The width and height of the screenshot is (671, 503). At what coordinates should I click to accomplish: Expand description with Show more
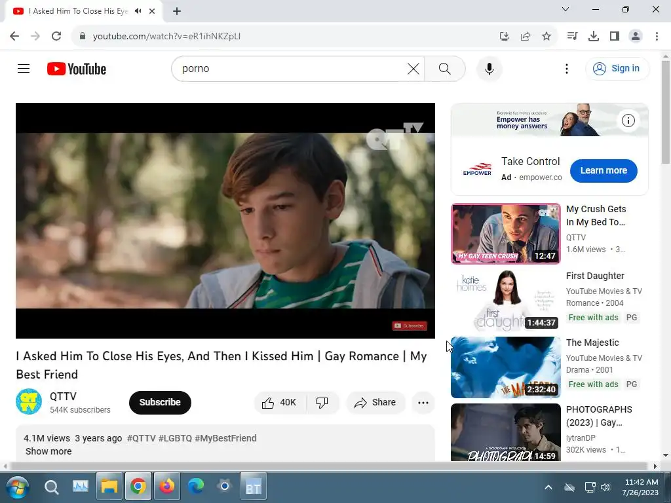click(x=48, y=452)
